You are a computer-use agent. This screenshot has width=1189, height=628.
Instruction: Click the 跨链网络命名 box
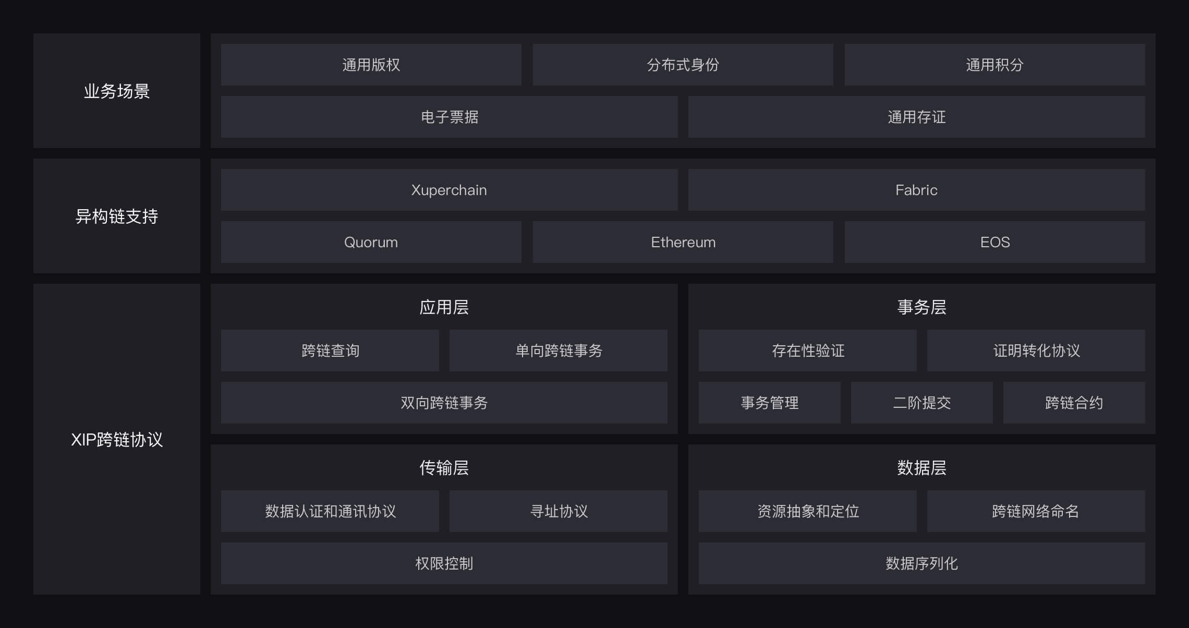1036,511
